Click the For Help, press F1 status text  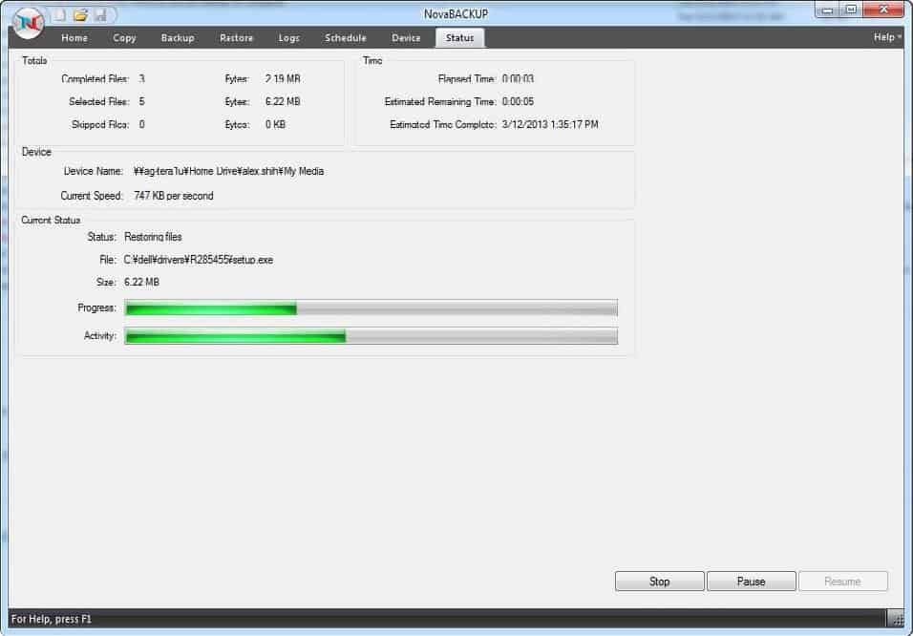52,619
